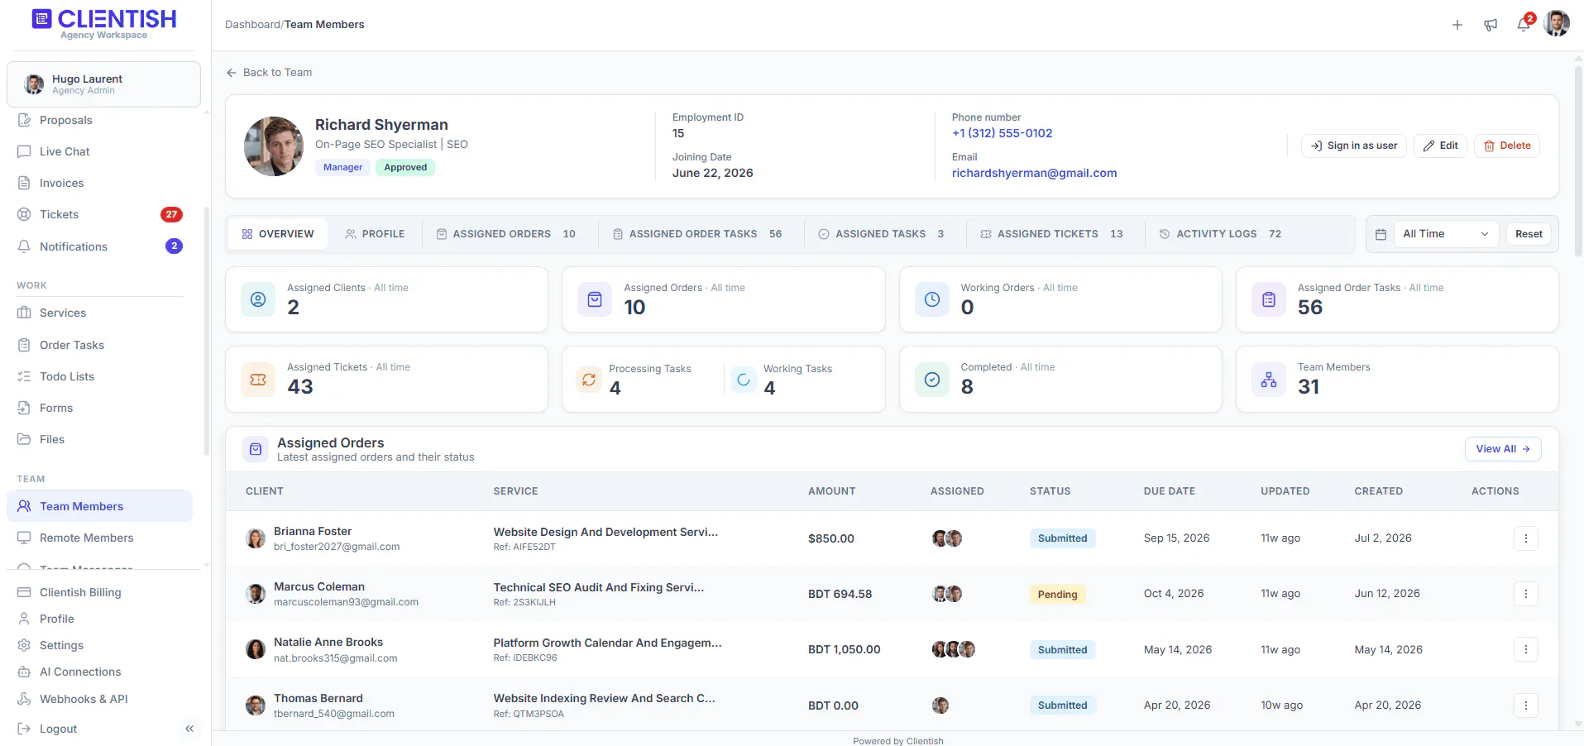Open the announcements megaphone icon
Viewport: 1584px width, 746px height.
coord(1491,25)
